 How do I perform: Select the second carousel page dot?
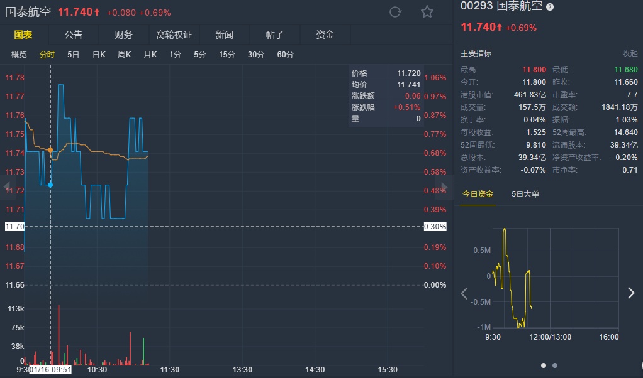pyautogui.click(x=554, y=365)
